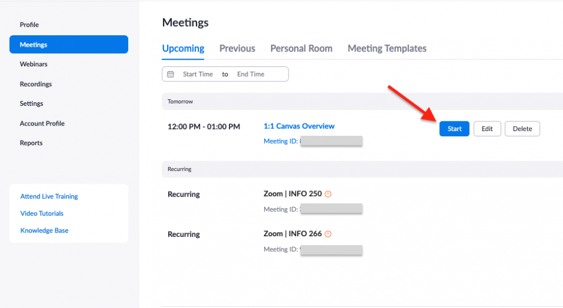
Task: Go to Recordings in the sidebar
Action: [36, 84]
